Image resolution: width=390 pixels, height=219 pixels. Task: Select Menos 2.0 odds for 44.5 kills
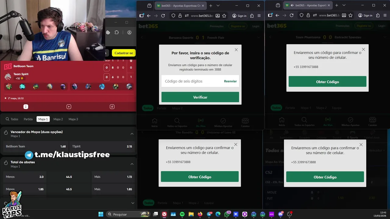point(25,177)
